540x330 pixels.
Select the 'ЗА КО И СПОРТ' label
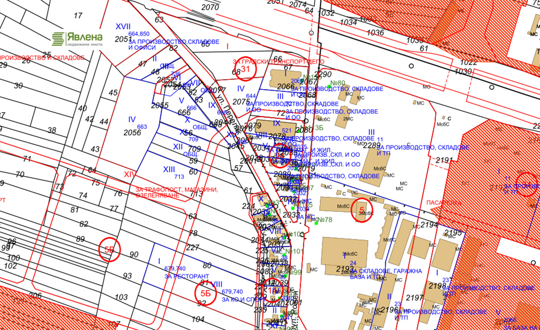coord(243,300)
